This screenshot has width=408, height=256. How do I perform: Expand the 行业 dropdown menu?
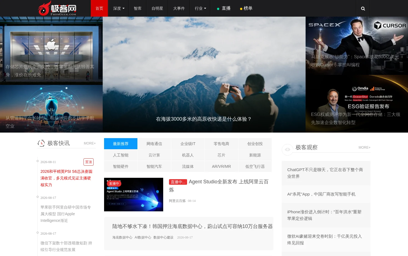coord(200,8)
